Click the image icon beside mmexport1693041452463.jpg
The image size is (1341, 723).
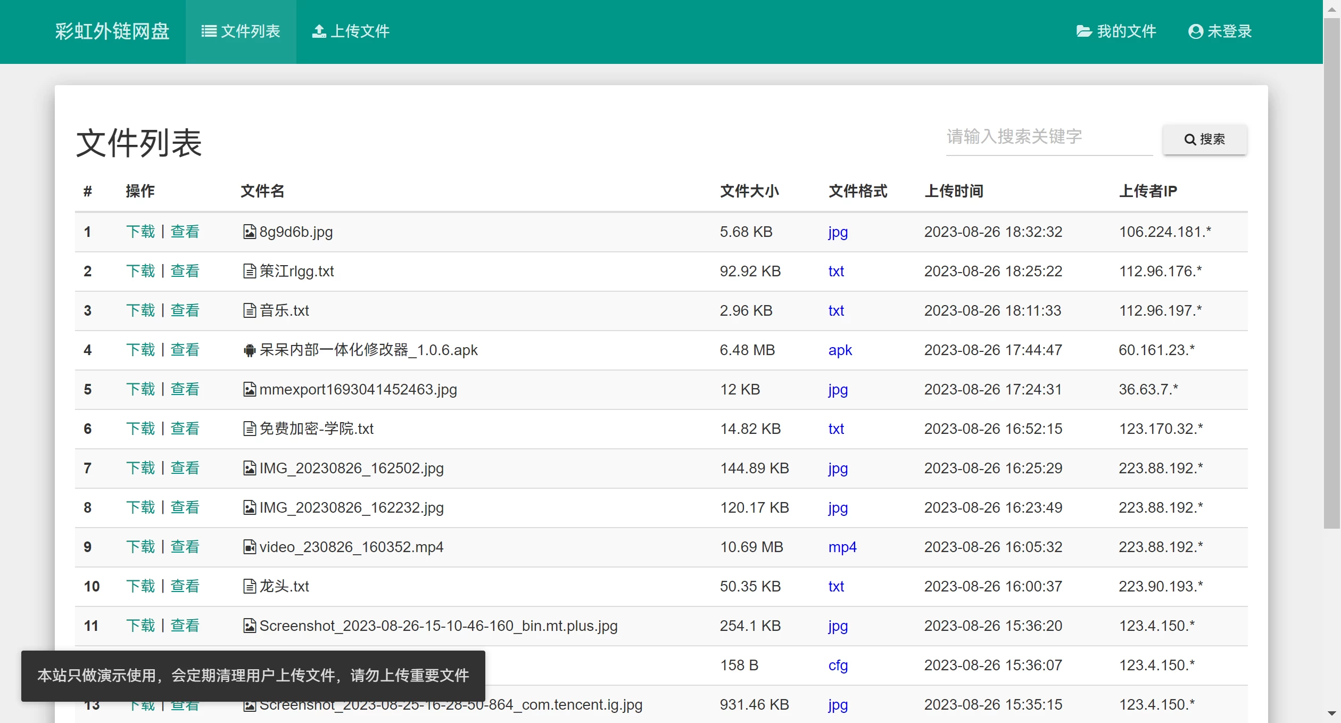point(249,389)
